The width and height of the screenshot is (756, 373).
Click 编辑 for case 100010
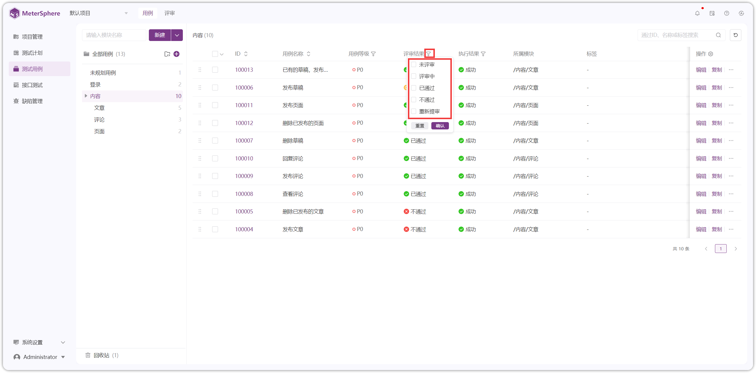(x=701, y=159)
